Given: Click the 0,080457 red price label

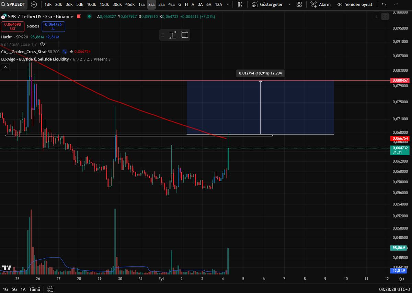Looking at the screenshot, I should [400, 80].
